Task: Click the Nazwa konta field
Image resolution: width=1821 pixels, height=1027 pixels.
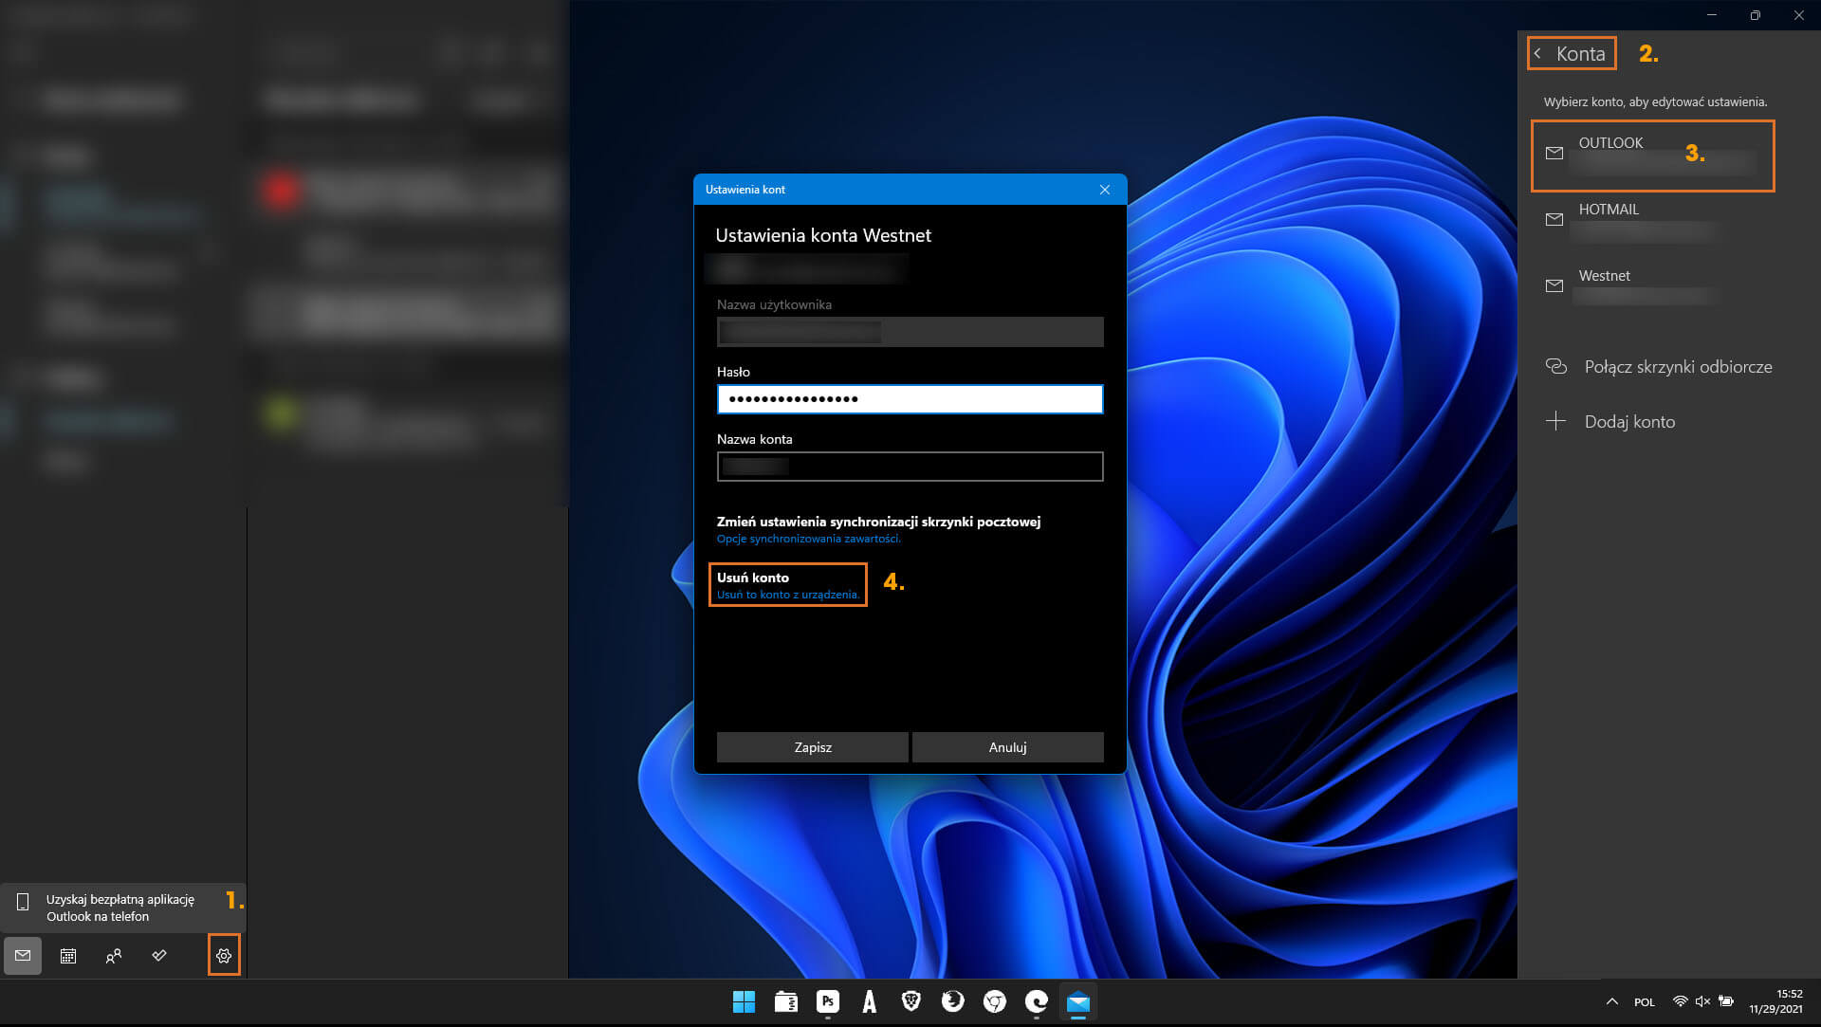Action: click(x=910, y=467)
